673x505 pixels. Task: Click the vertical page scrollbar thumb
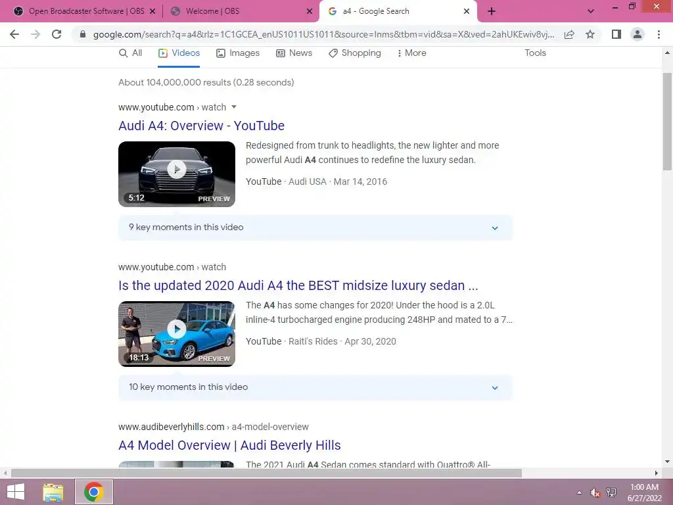coord(667,122)
